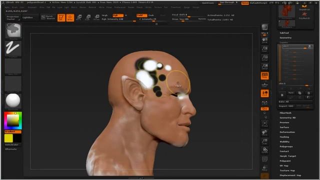Click the AAHalf view icon
This screenshot has width=320, height=180.
tap(264, 66)
